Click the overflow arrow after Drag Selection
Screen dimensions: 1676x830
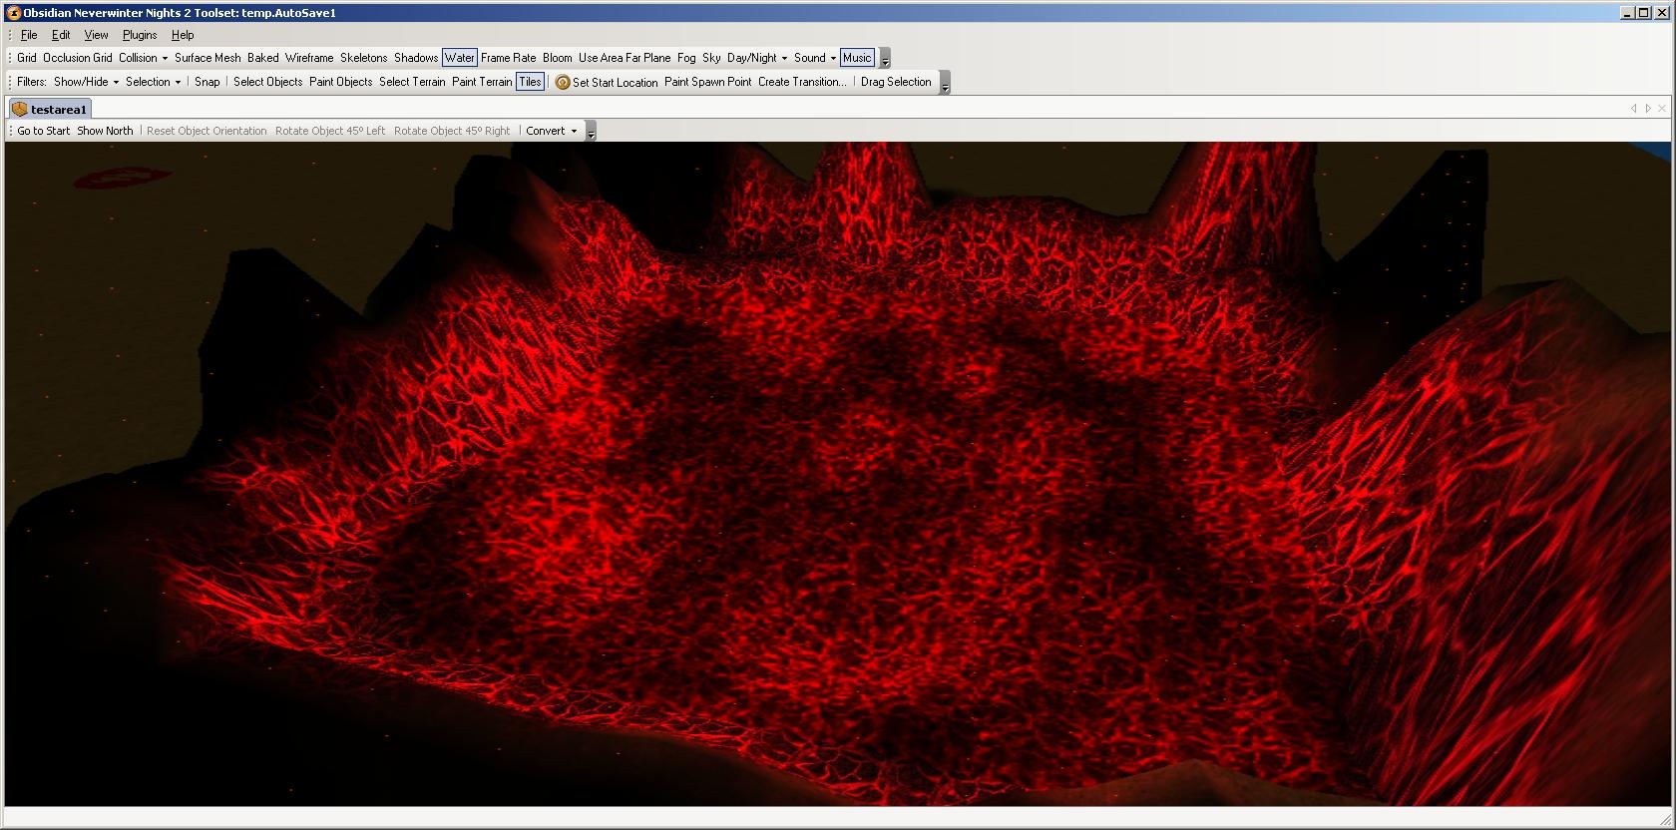945,84
